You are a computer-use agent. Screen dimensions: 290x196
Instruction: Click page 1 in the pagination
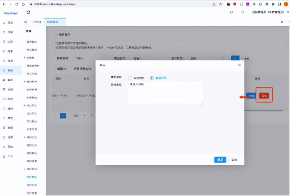click(x=63, y=116)
